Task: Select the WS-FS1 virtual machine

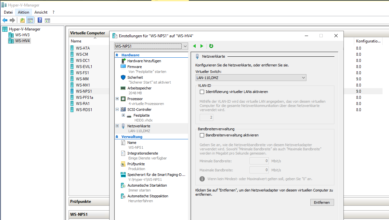Action: pyautogui.click(x=82, y=73)
